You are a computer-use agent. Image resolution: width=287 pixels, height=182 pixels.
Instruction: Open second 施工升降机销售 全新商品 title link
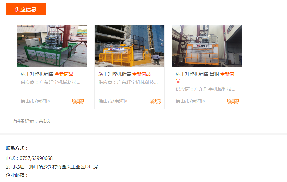pyautogui.click(x=125, y=74)
